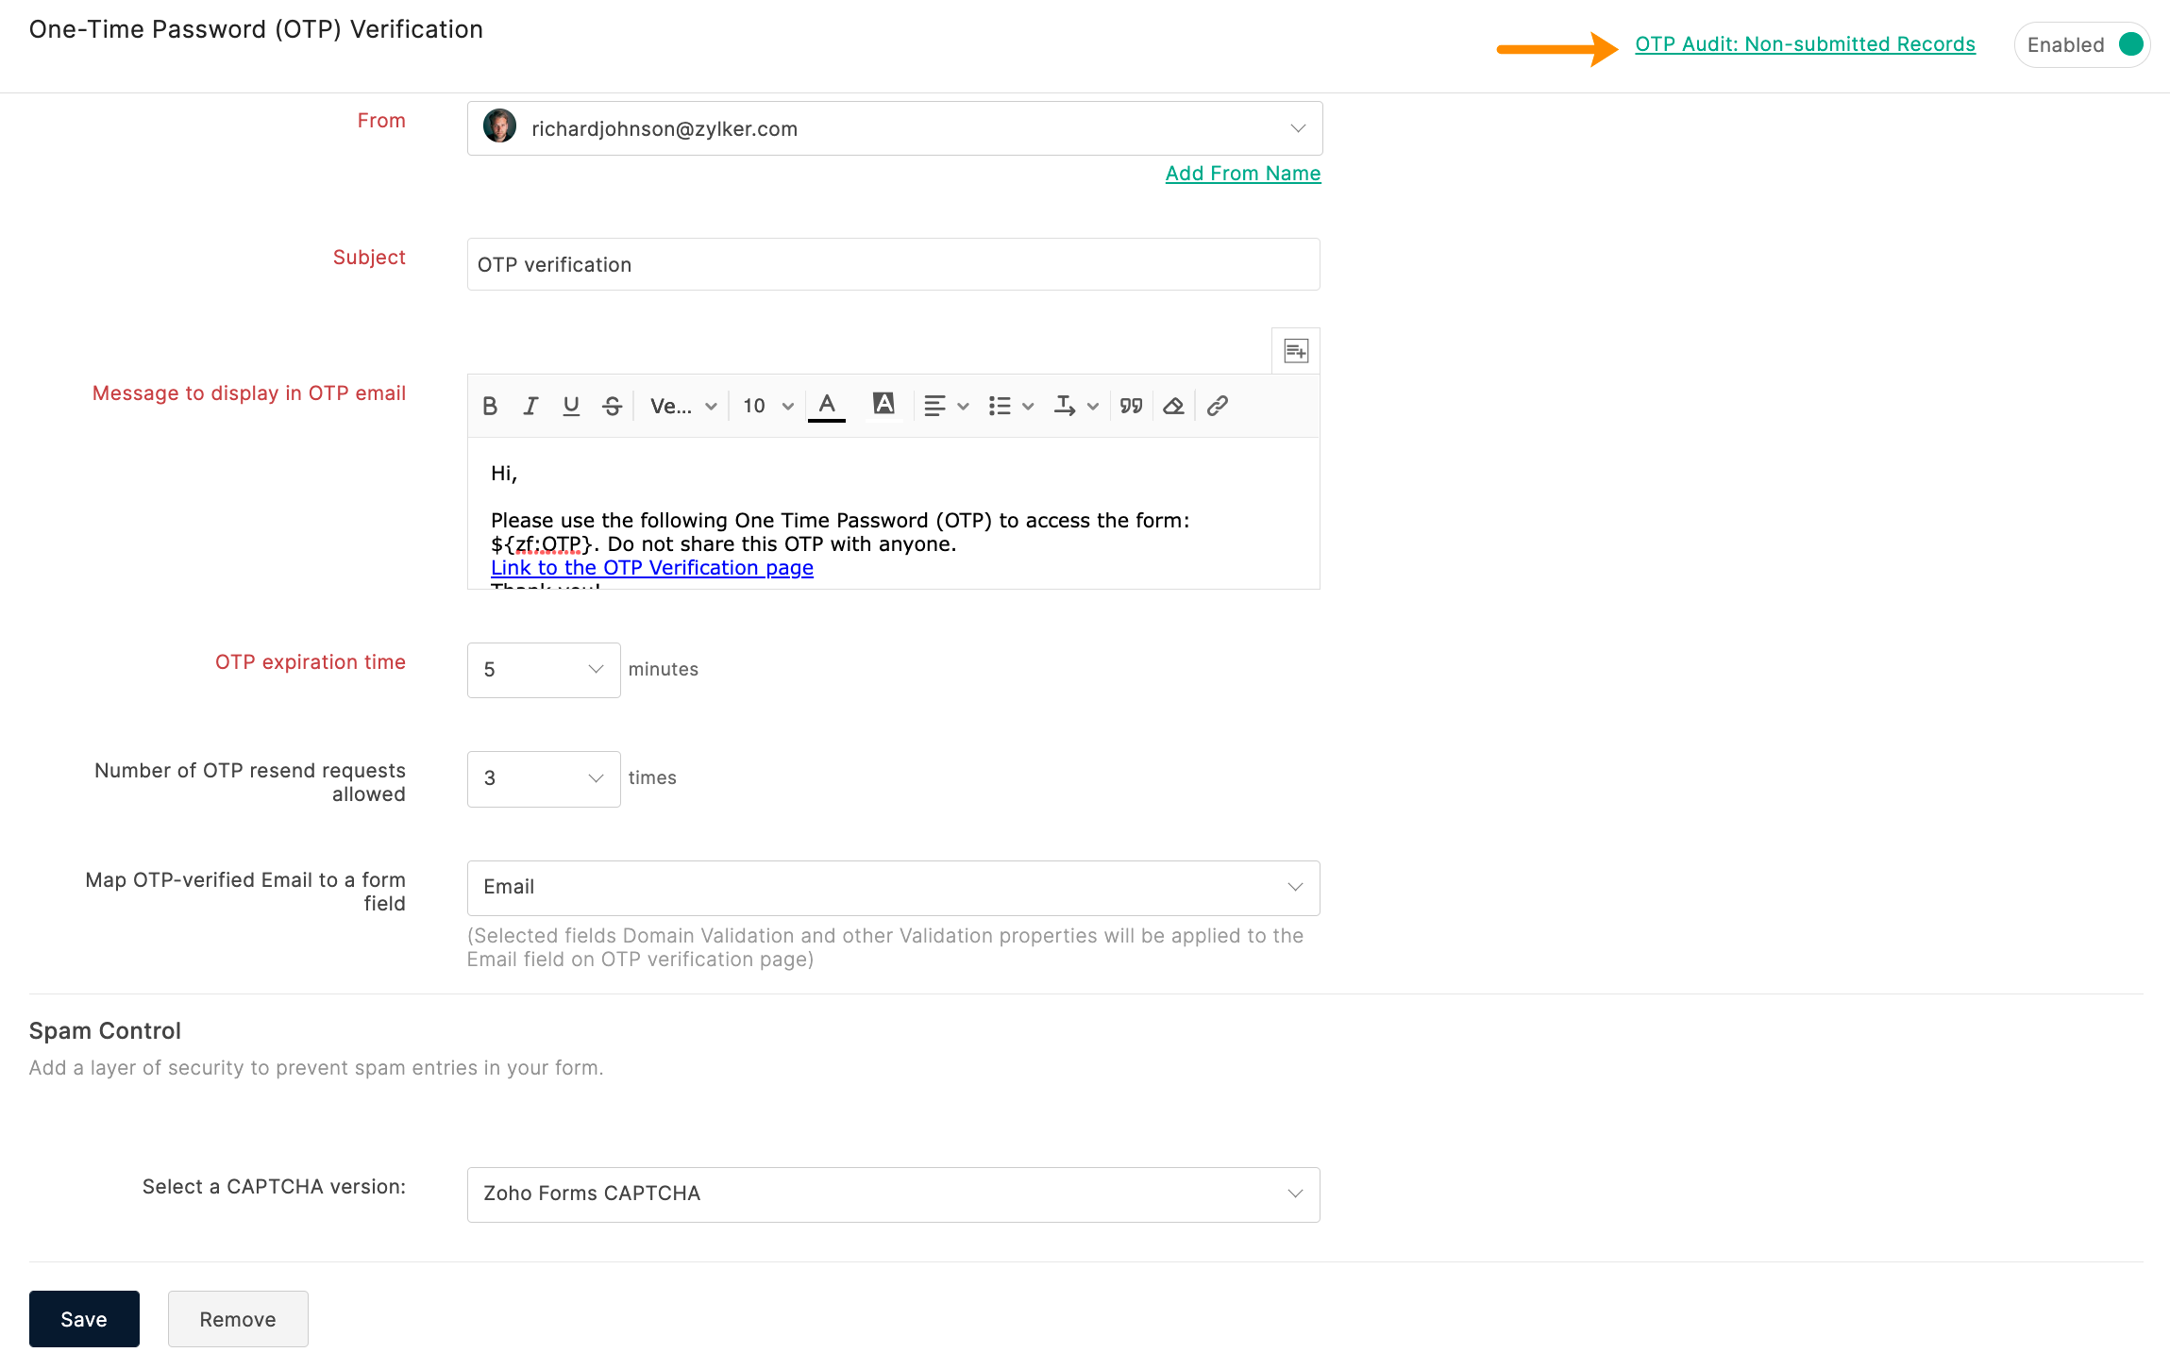Click the Add From Name link
The width and height of the screenshot is (2170, 1369).
click(1243, 174)
